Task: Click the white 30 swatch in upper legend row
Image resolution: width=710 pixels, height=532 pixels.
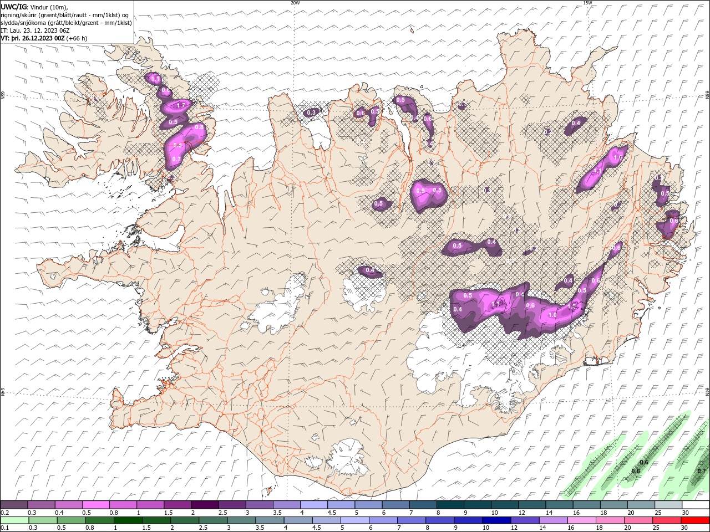Action: click(696, 505)
